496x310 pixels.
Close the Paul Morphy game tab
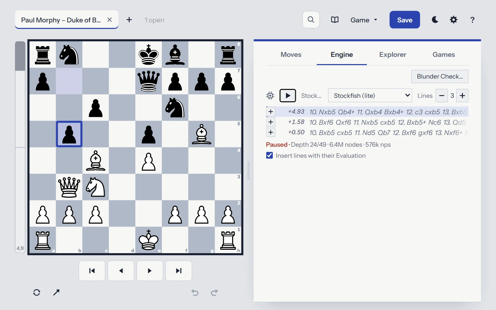(x=110, y=20)
